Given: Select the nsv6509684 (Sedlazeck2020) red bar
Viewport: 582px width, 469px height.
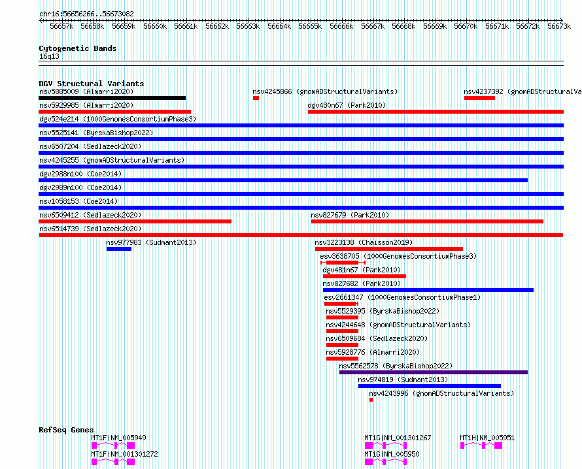Looking at the screenshot, I should pos(342,345).
